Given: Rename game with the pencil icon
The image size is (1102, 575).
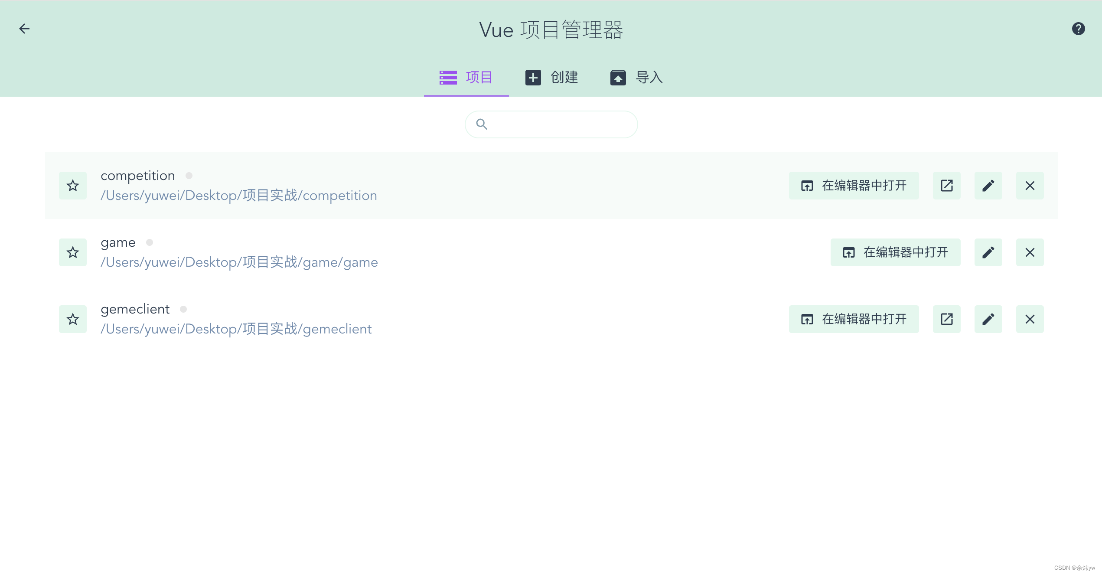Looking at the screenshot, I should point(988,252).
